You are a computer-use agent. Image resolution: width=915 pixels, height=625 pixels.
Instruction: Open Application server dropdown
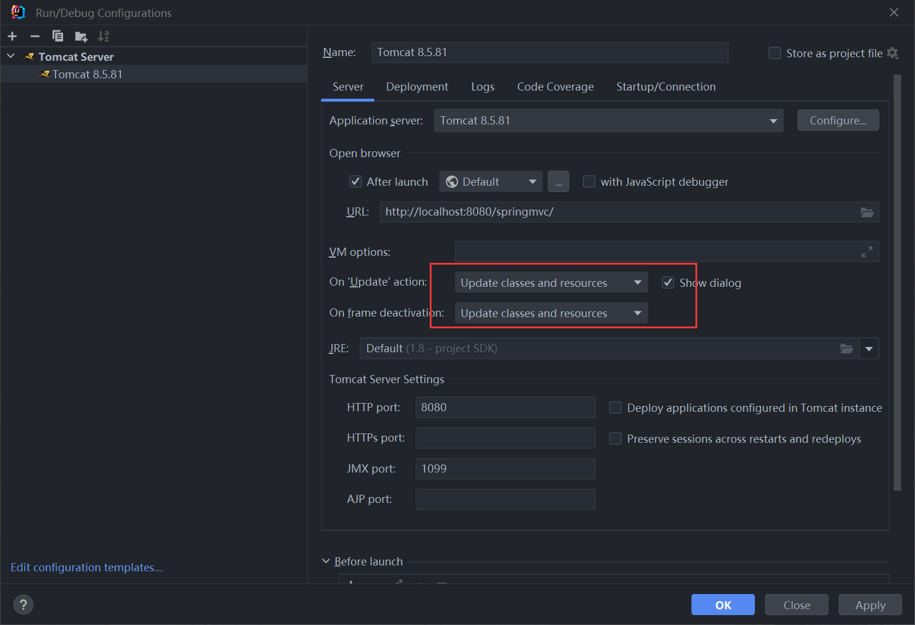tap(608, 121)
